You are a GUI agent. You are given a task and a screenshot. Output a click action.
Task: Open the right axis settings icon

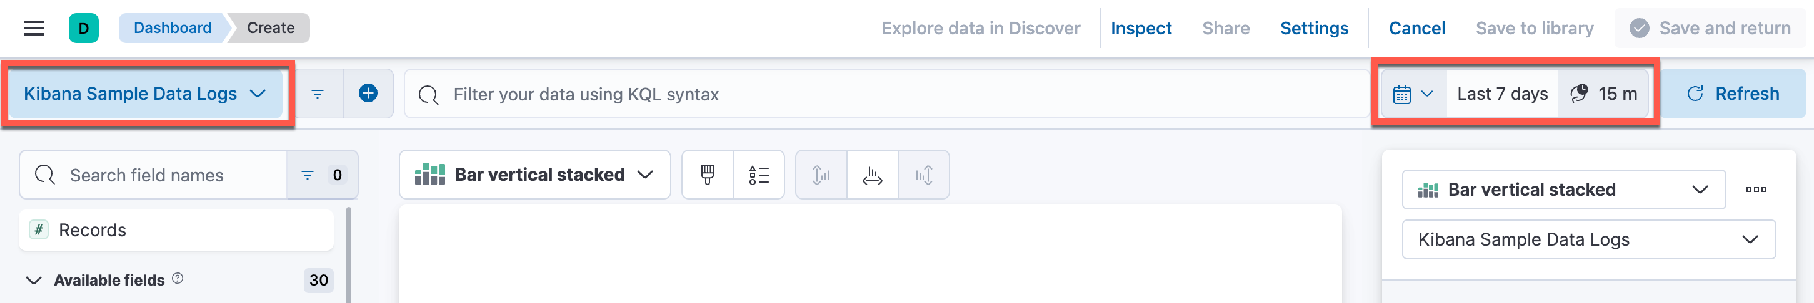[x=924, y=175]
